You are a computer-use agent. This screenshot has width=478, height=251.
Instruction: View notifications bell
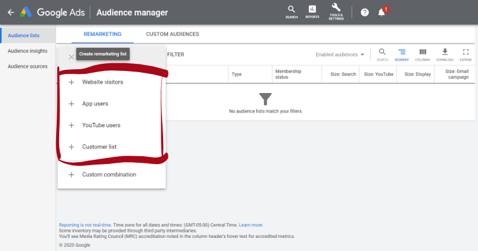click(x=382, y=12)
